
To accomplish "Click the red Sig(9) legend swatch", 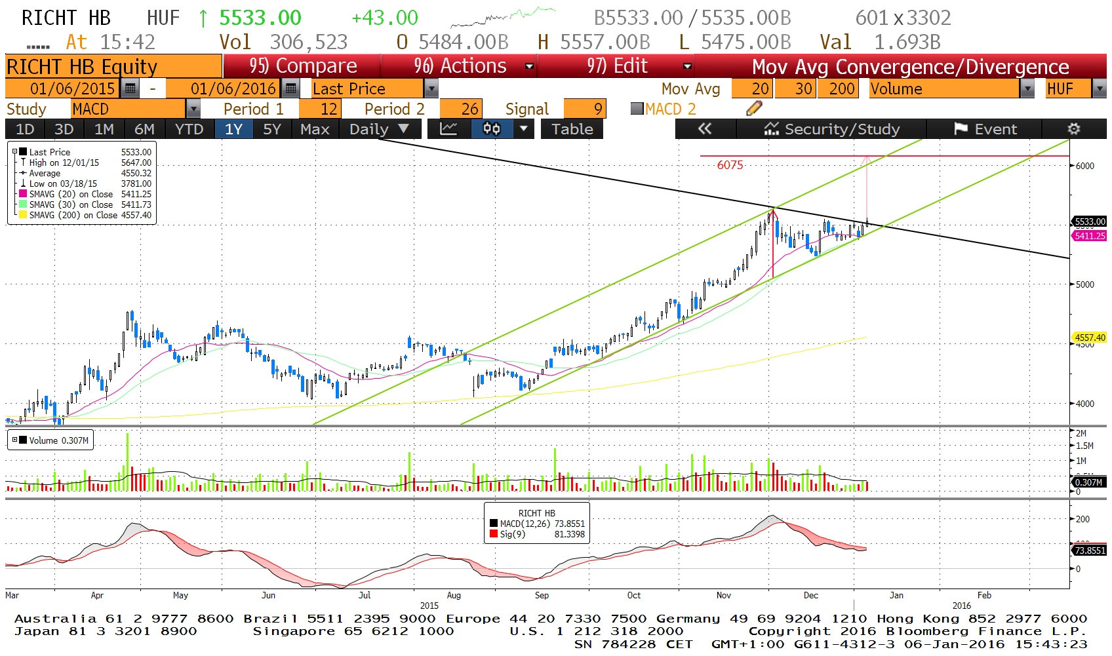I will click(x=494, y=534).
